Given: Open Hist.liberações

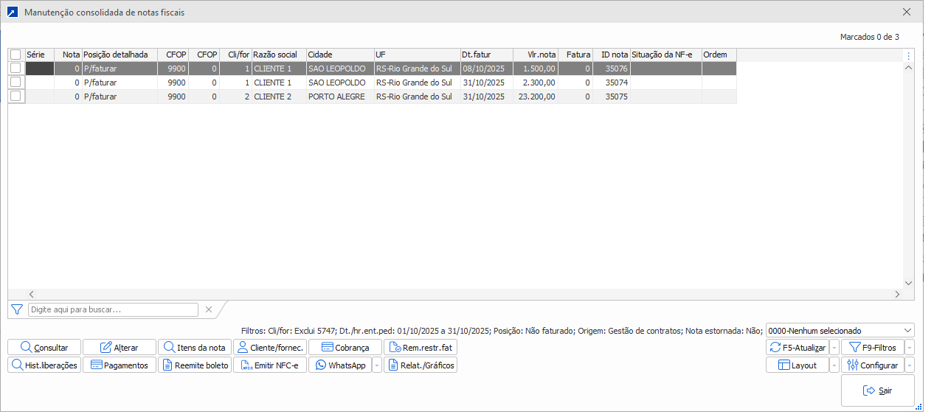Looking at the screenshot, I should [x=44, y=365].
